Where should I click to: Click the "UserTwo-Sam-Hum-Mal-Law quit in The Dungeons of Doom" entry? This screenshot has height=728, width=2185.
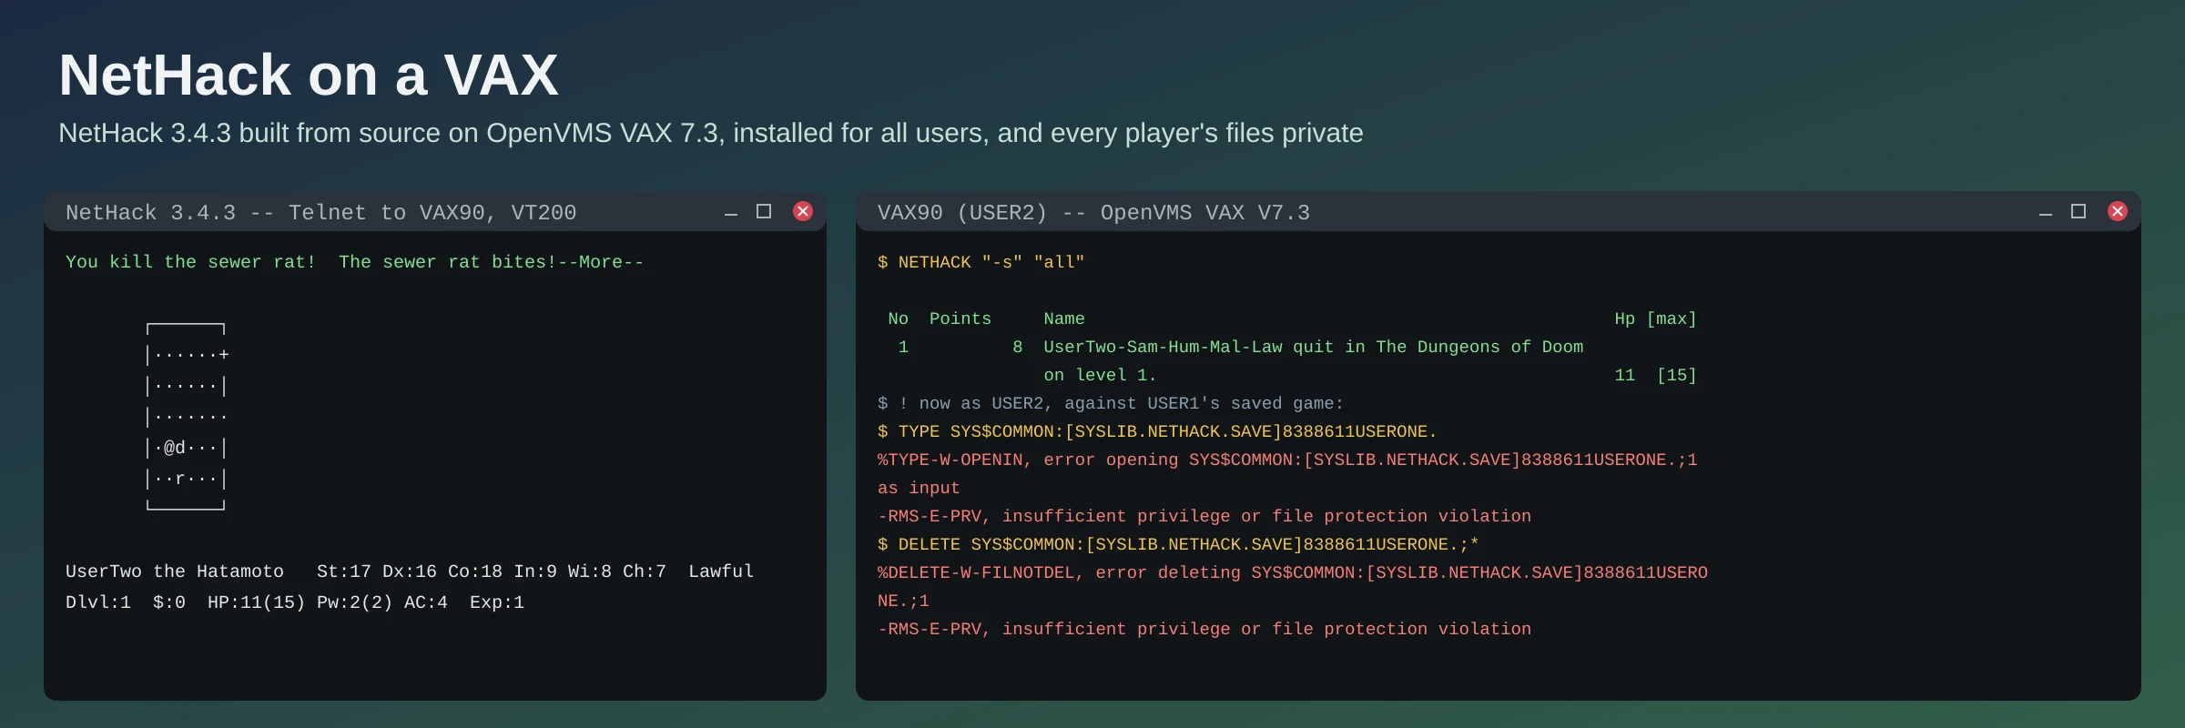tap(1314, 348)
